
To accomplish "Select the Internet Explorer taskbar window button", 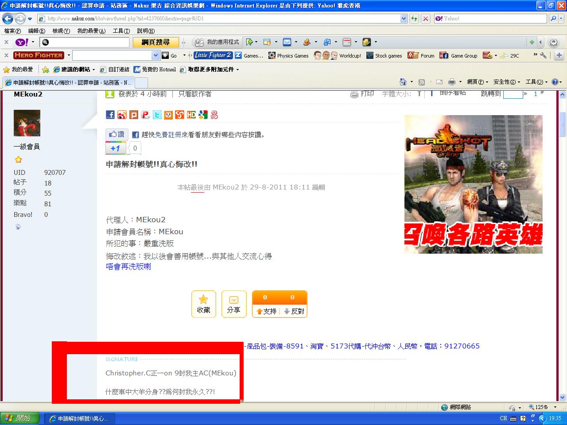I will pos(80,419).
